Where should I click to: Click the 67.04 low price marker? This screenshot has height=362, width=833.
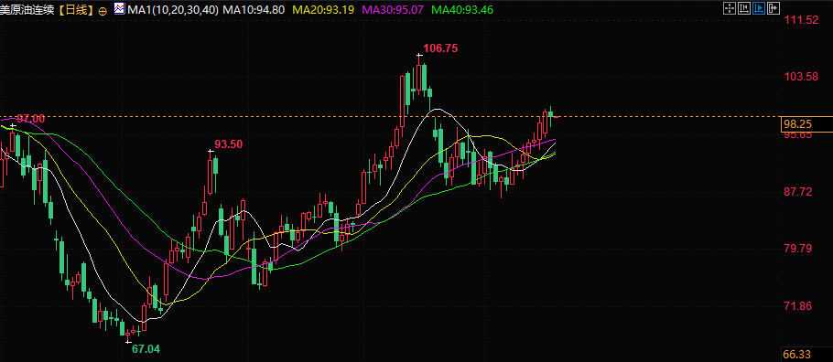click(x=146, y=349)
